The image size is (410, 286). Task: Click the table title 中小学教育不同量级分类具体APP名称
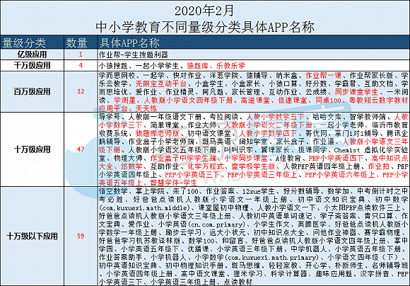(x=205, y=27)
